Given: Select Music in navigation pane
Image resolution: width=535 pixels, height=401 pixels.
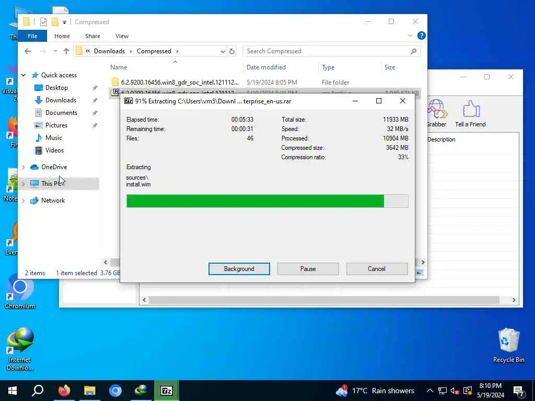Looking at the screenshot, I should [54, 138].
